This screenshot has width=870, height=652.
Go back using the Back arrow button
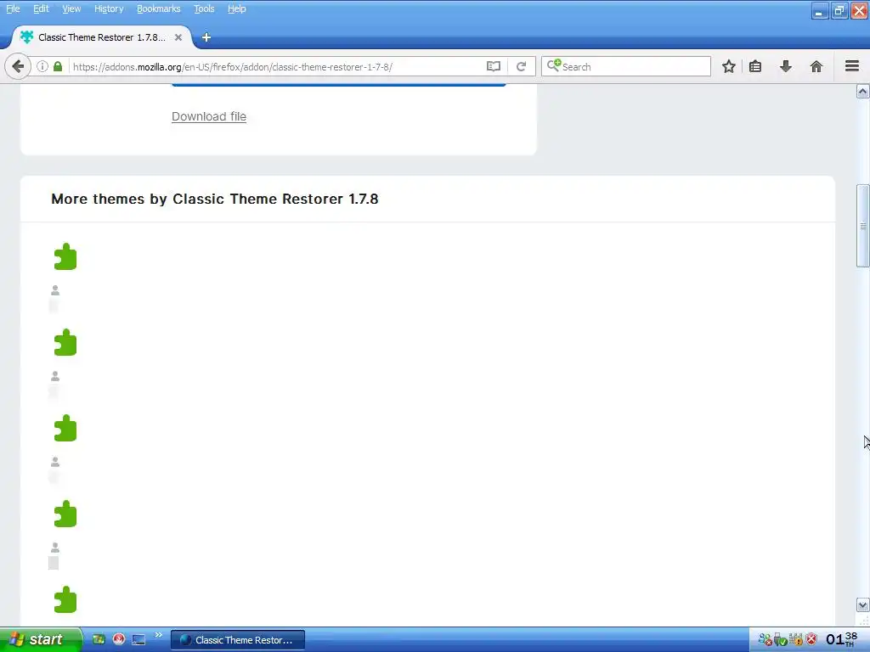coord(18,66)
